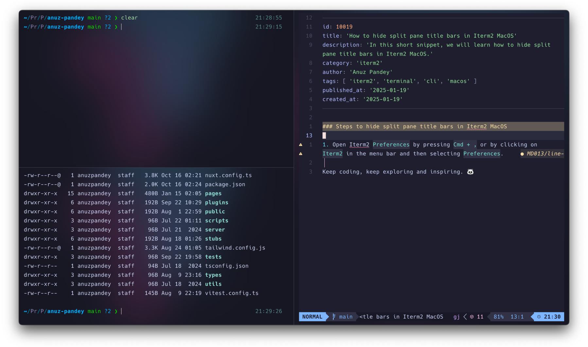Click the first warning triangle in gutter

(x=301, y=145)
